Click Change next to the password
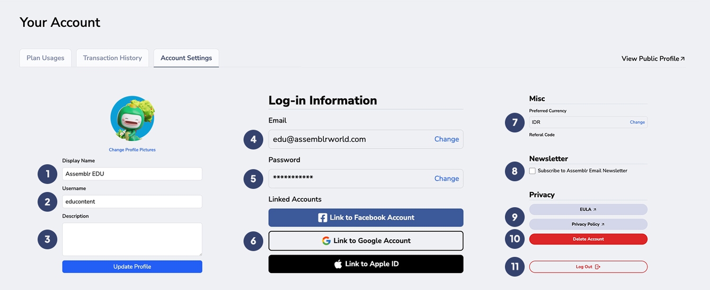The width and height of the screenshot is (710, 290). pyautogui.click(x=446, y=178)
